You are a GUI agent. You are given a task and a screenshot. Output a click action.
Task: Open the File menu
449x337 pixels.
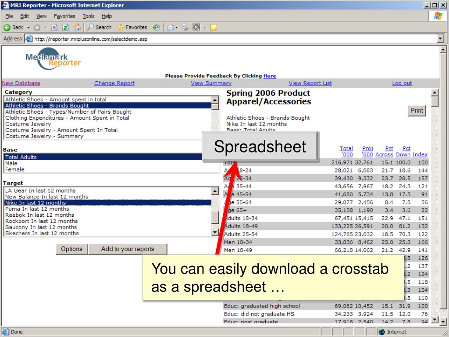click(9, 16)
